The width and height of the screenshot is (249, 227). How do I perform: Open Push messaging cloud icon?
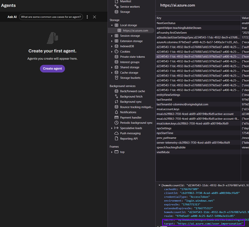(x=116, y=133)
